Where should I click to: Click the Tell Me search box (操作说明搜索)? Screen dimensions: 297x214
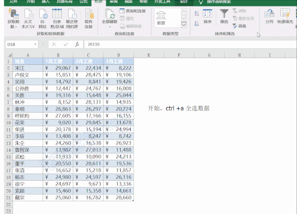[x=219, y=2]
